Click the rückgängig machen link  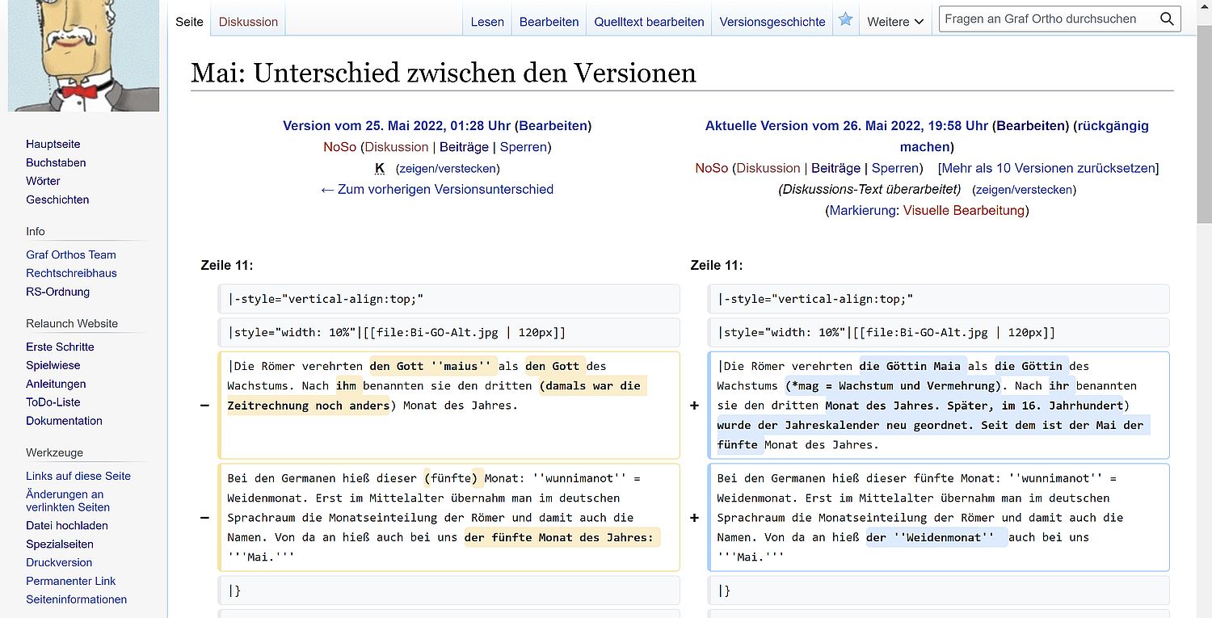pyautogui.click(x=1024, y=136)
